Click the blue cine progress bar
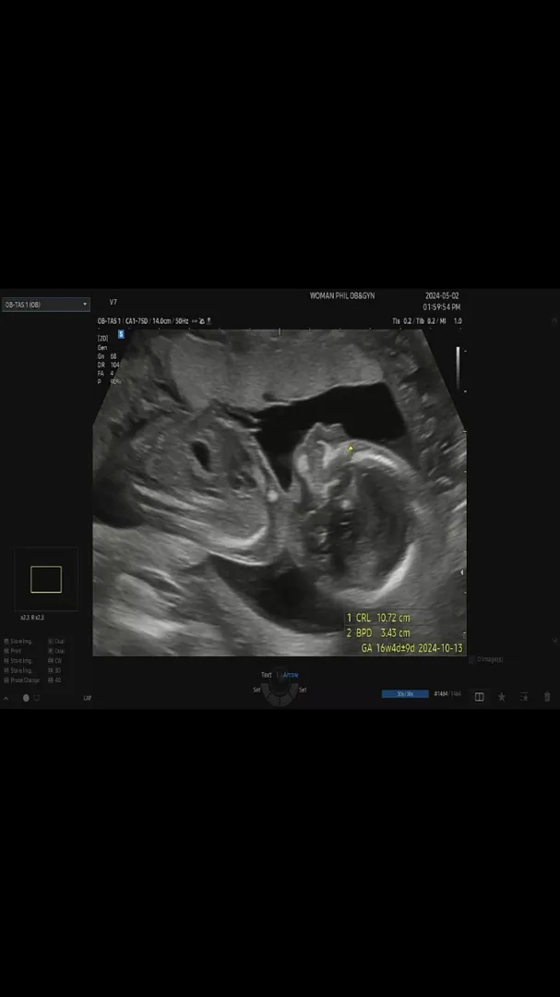This screenshot has width=560, height=997. tap(405, 694)
